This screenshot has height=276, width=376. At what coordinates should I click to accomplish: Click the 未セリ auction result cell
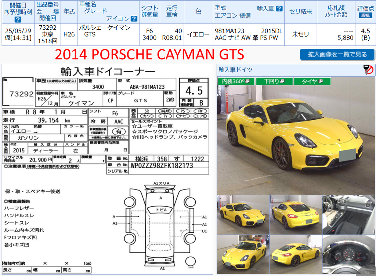301,34
